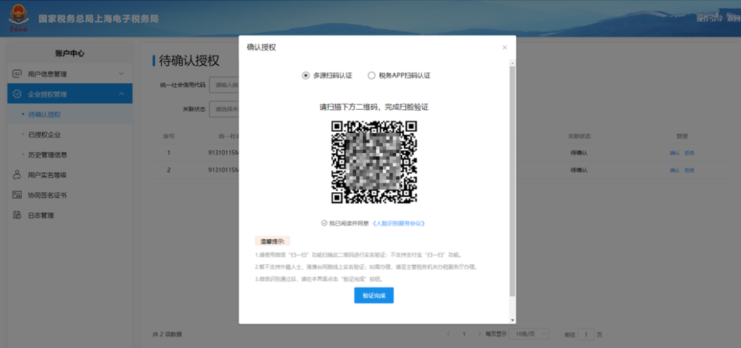The width and height of the screenshot is (741, 348).
Task: Click the 待确认 status in row 2
Action: click(579, 170)
